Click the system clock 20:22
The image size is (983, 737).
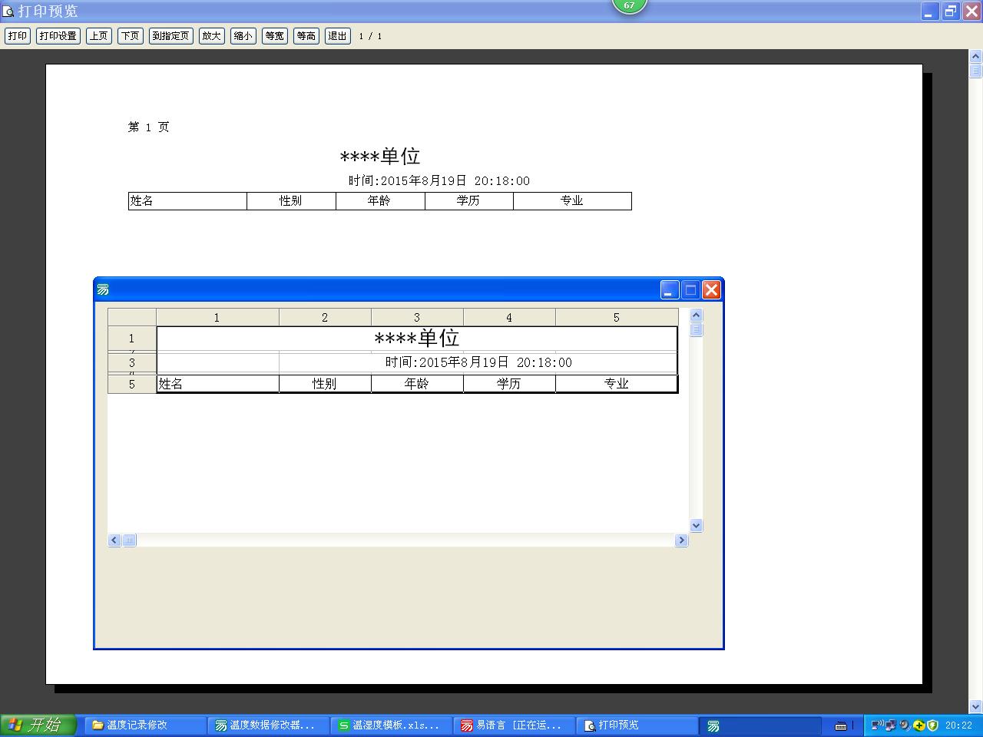[x=958, y=725]
